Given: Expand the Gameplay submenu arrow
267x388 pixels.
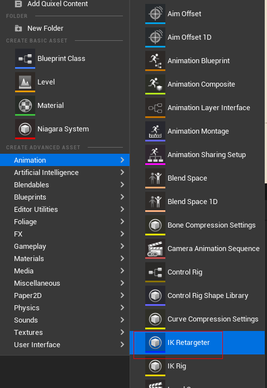Looking at the screenshot, I should [x=122, y=246].
